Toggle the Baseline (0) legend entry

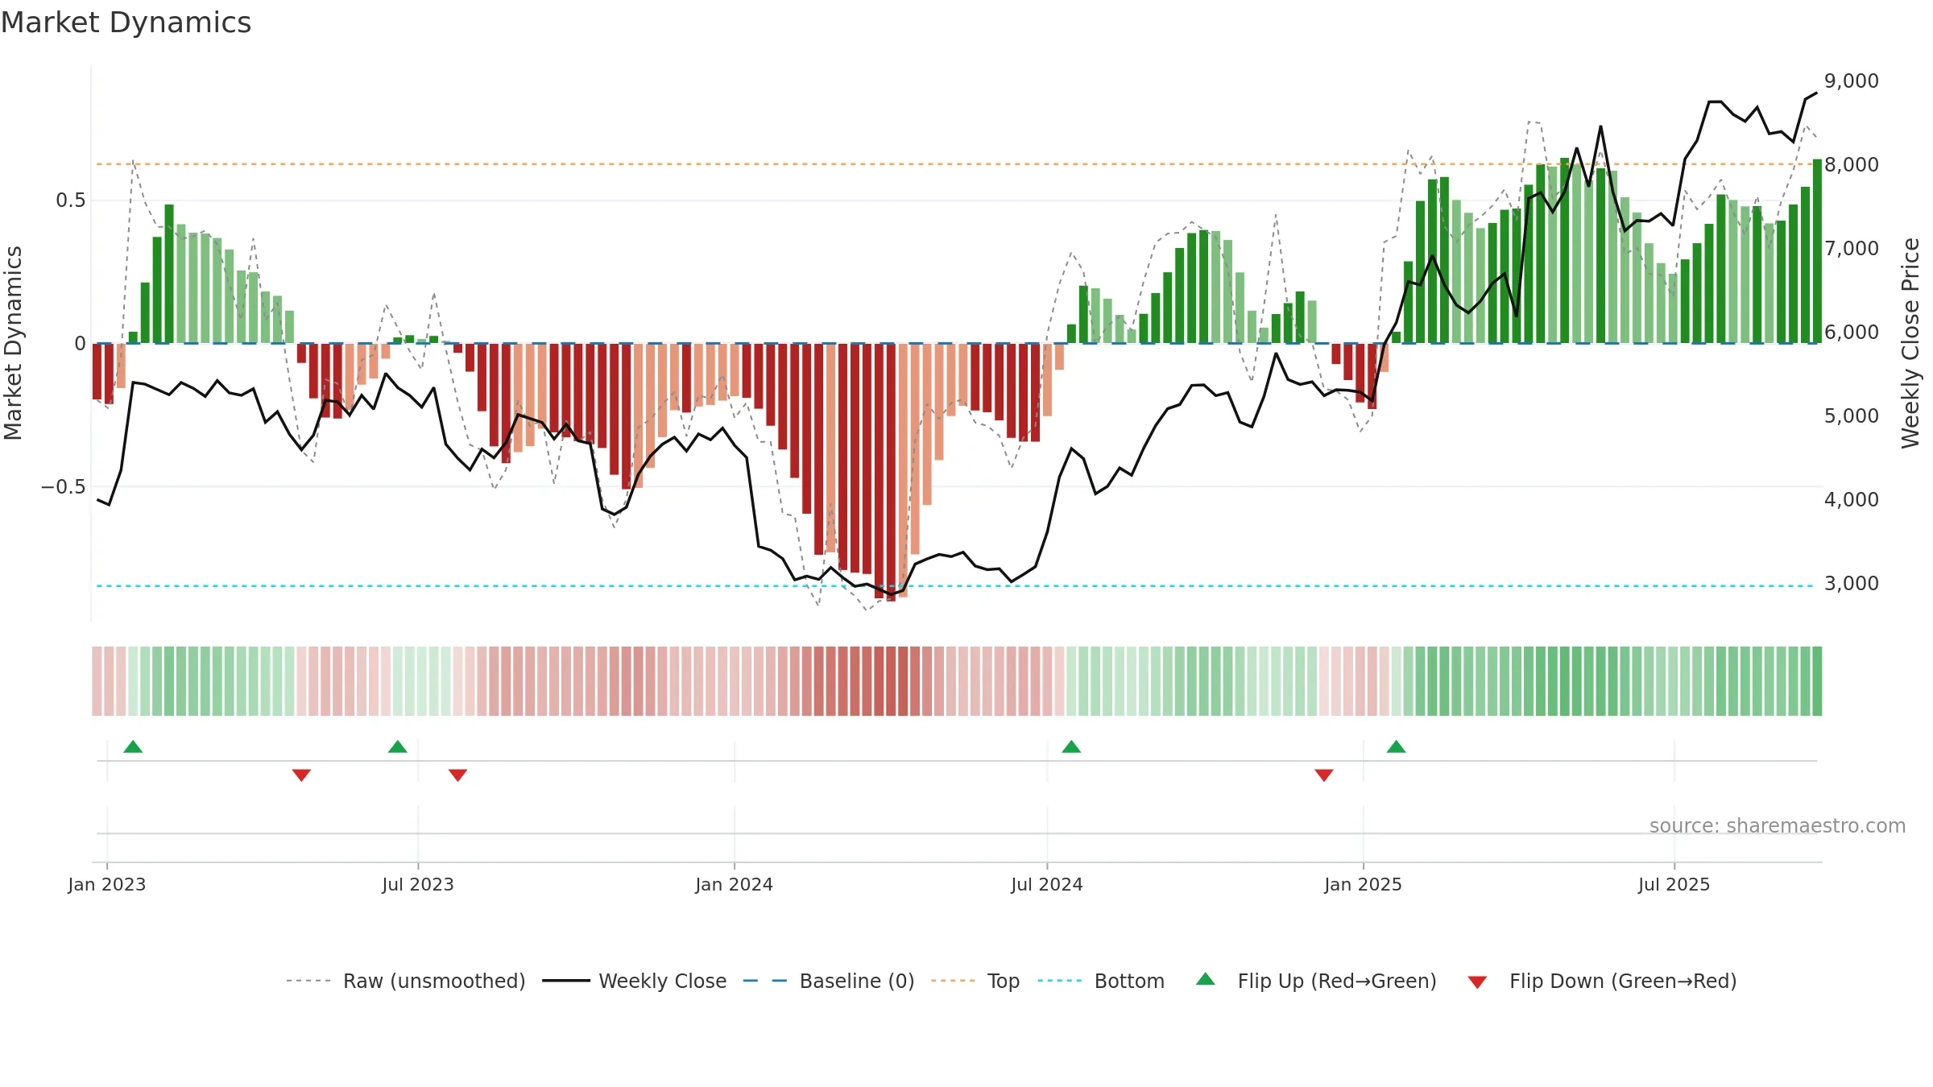coord(829,981)
